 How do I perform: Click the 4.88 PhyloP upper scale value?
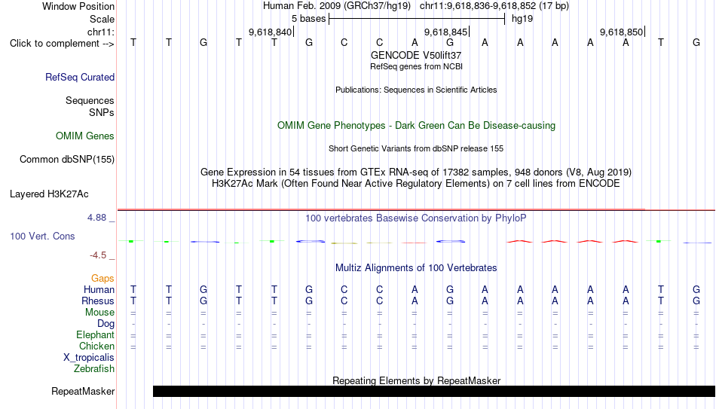(x=96, y=218)
